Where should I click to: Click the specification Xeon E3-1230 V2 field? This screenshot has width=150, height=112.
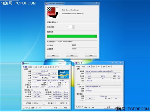50,80
